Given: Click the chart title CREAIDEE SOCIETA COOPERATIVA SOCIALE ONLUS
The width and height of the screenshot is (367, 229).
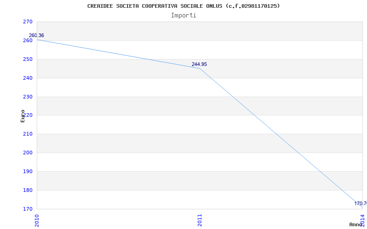Looking at the screenshot, I should tap(183, 6).
